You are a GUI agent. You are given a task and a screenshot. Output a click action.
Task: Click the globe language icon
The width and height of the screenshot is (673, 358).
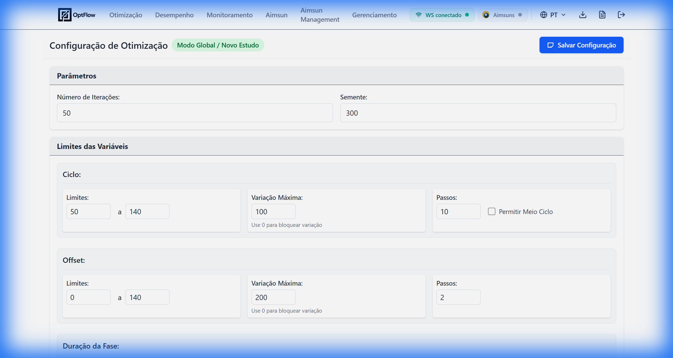click(x=543, y=15)
